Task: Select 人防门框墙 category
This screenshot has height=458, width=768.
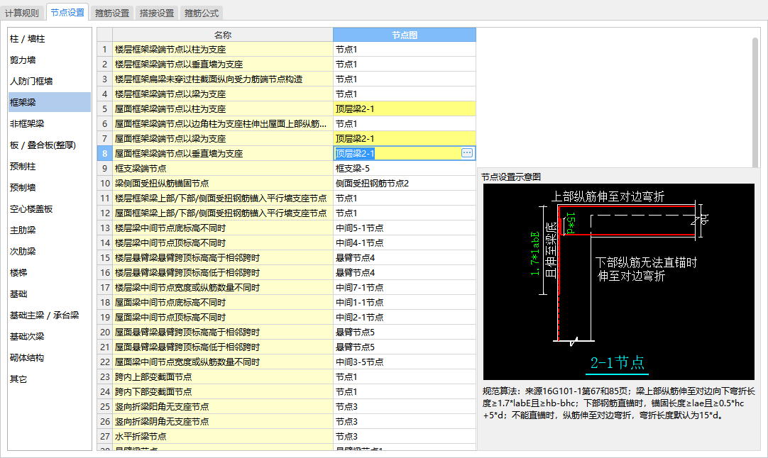Action: click(50, 82)
